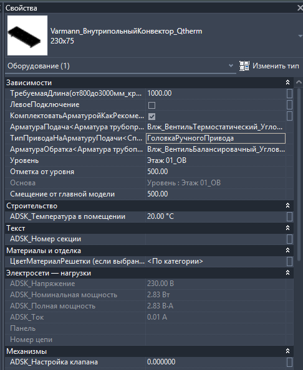Image resolution: width=303 pixels, height=370 pixels.
Task: Collapse the Строительство group chevron
Action: pos(287,206)
